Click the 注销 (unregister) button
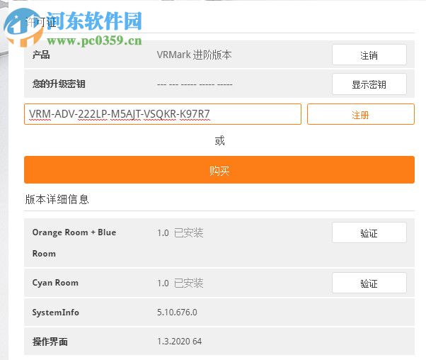This screenshot has height=360, width=426. (369, 55)
